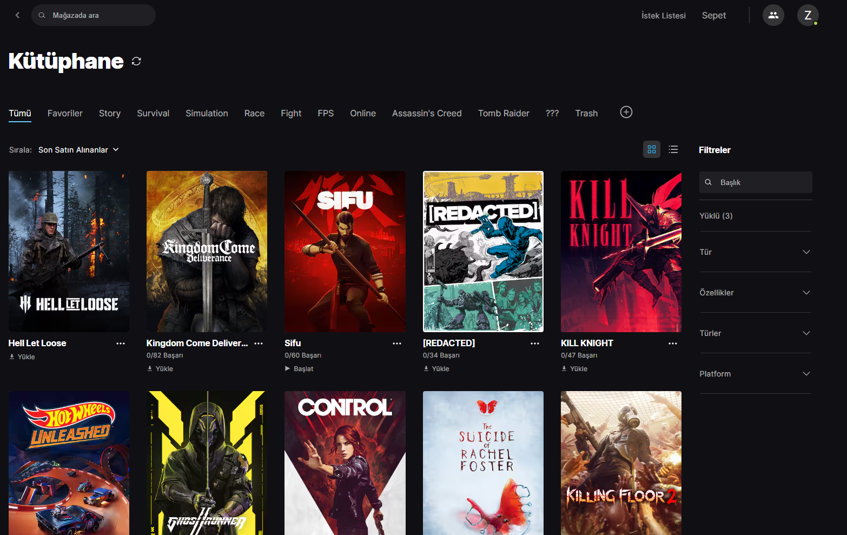
Task: Open more options for Sifu
Action: click(x=397, y=344)
